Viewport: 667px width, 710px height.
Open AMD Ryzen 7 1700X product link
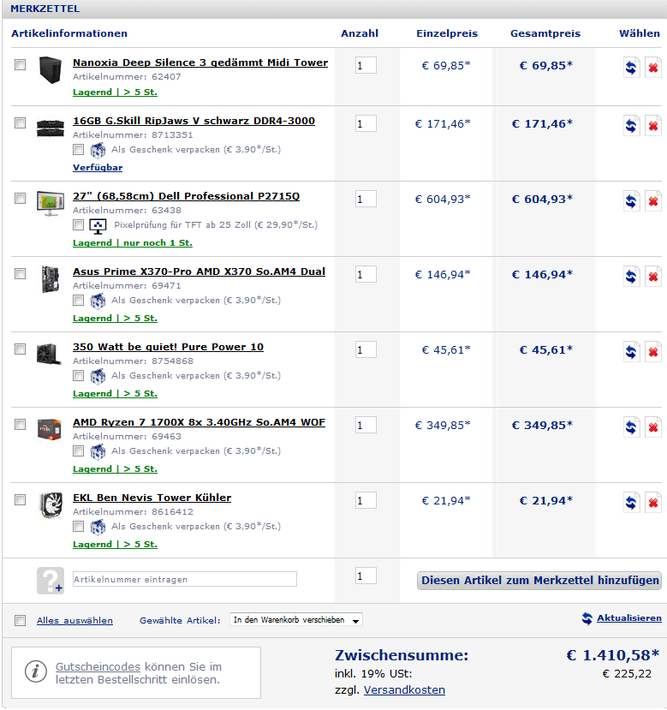pos(199,422)
